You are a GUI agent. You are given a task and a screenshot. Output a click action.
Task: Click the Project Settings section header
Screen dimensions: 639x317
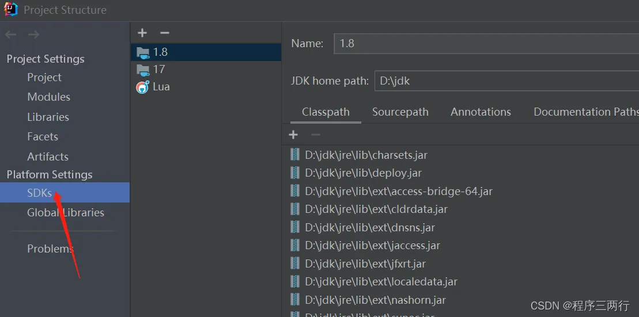pos(46,59)
